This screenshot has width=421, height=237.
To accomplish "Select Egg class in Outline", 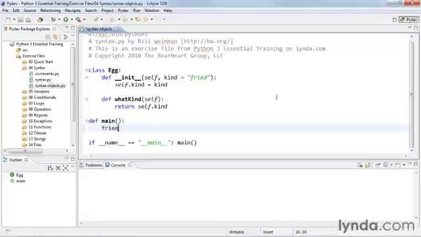I will click(x=20, y=175).
